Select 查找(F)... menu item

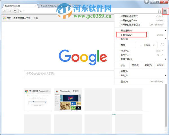tap(141, 55)
